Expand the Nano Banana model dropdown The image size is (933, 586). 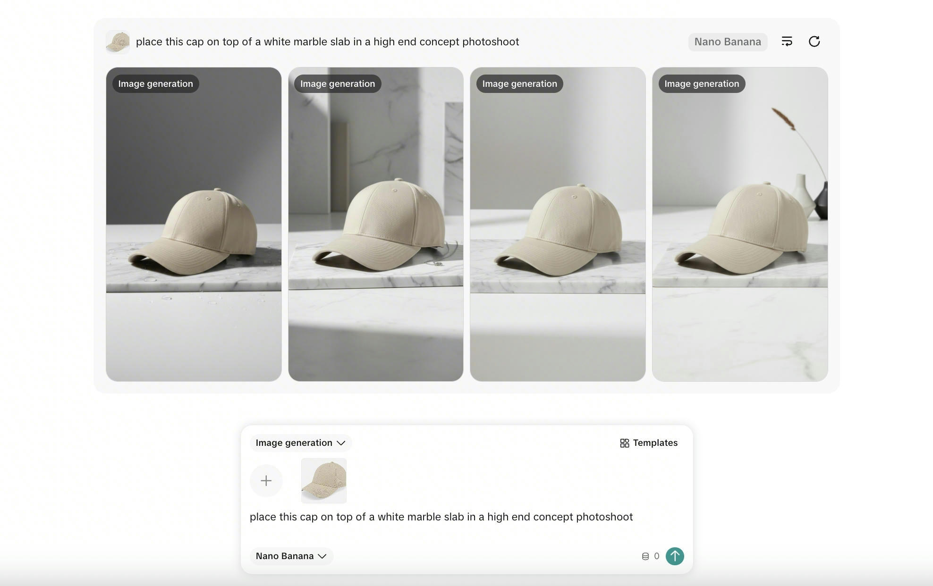tap(291, 556)
